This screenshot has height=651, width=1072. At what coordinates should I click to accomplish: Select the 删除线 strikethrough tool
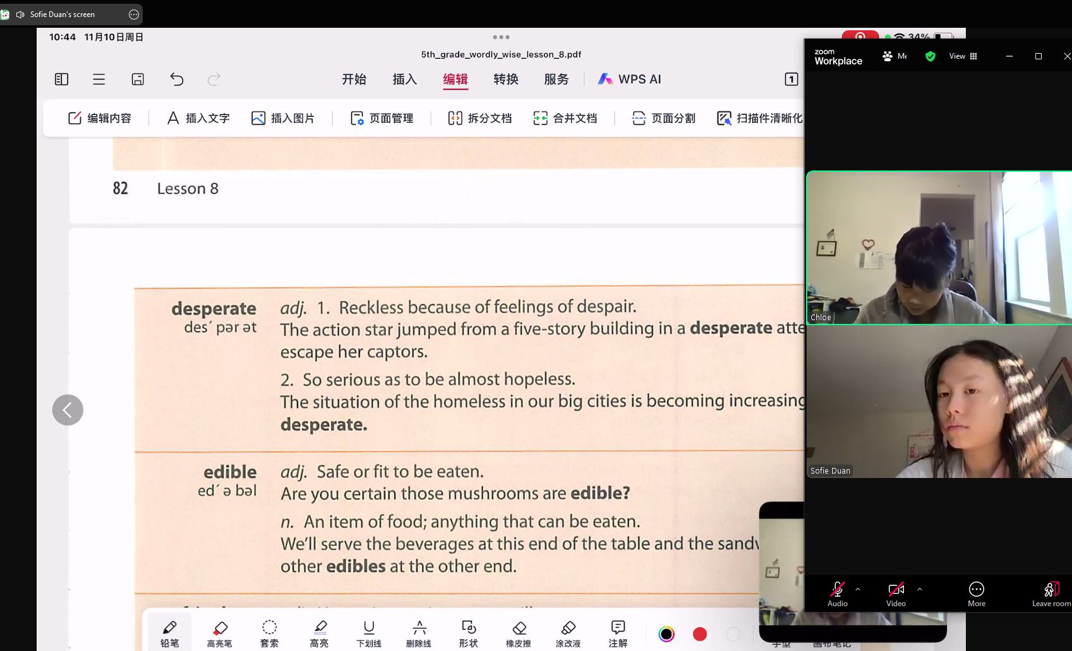(419, 633)
